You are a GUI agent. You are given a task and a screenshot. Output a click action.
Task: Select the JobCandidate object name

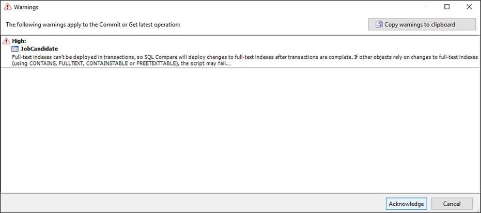pyautogui.click(x=39, y=48)
